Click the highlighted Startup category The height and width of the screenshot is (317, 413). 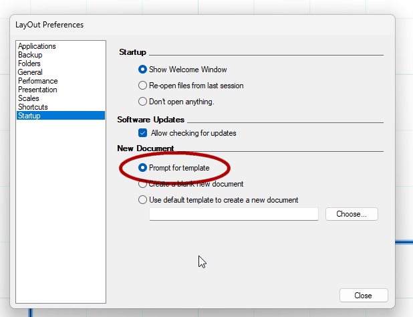[x=61, y=116]
